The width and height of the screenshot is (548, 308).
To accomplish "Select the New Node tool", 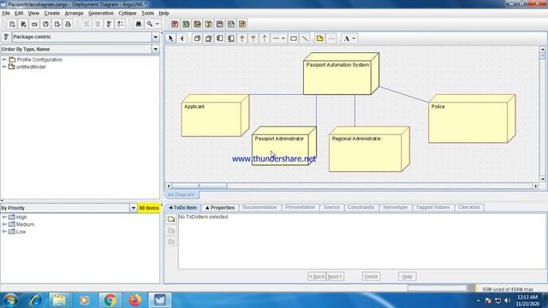I will [x=197, y=38].
